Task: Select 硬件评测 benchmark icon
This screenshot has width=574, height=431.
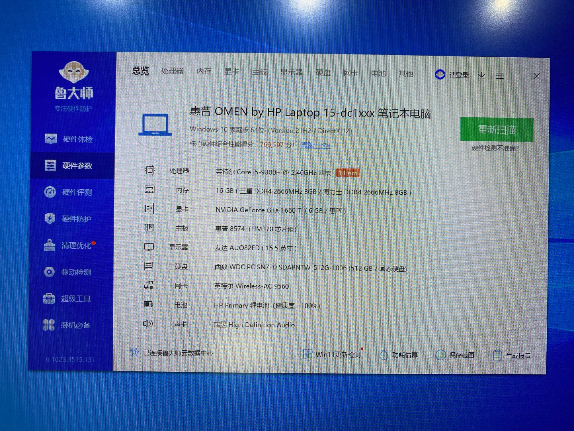Action: [x=50, y=192]
